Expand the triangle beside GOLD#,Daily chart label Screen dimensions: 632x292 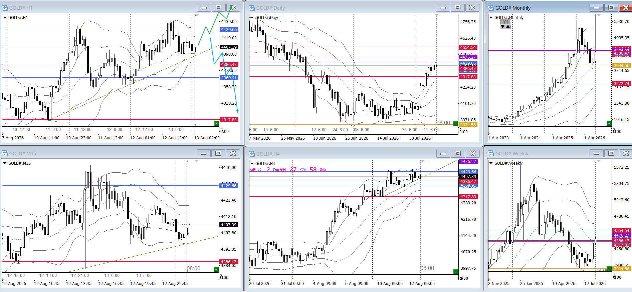tap(252, 18)
